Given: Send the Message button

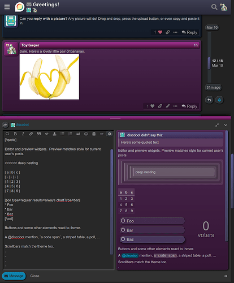Looking at the screenshot, I should coord(14,276).
